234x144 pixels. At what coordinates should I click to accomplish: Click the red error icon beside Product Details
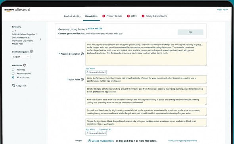(104, 16)
